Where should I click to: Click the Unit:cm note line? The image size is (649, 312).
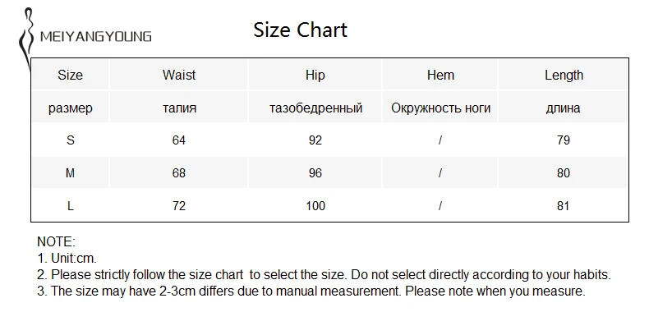coord(67,259)
